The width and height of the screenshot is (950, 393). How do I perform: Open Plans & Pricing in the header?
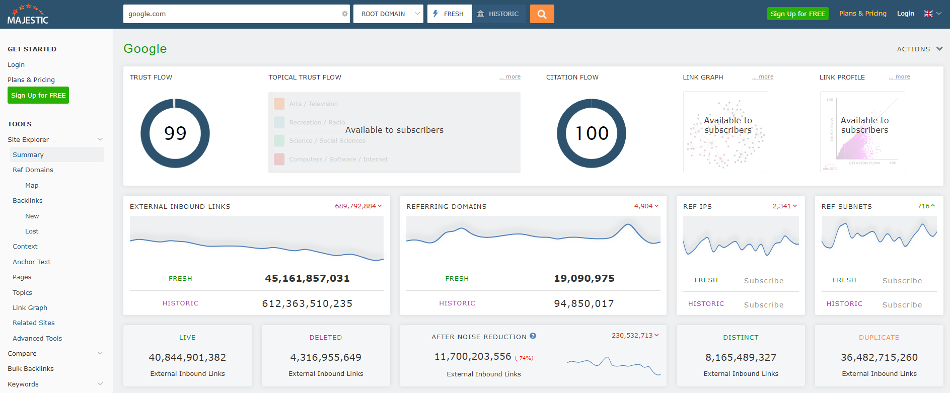pos(863,14)
